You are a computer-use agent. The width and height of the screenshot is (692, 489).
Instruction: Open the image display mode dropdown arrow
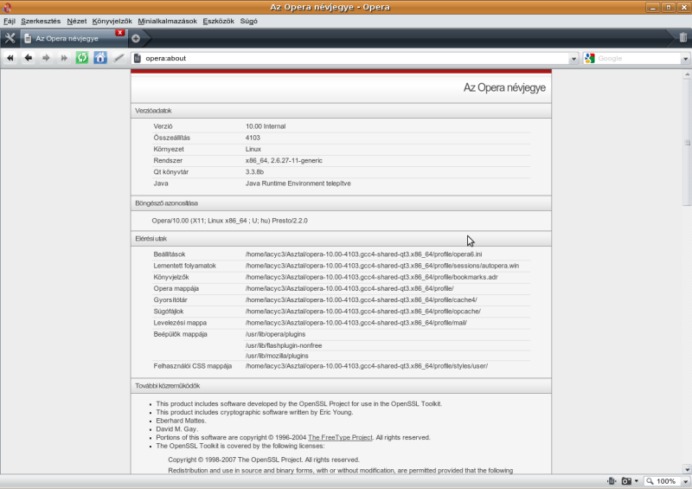tap(636, 481)
